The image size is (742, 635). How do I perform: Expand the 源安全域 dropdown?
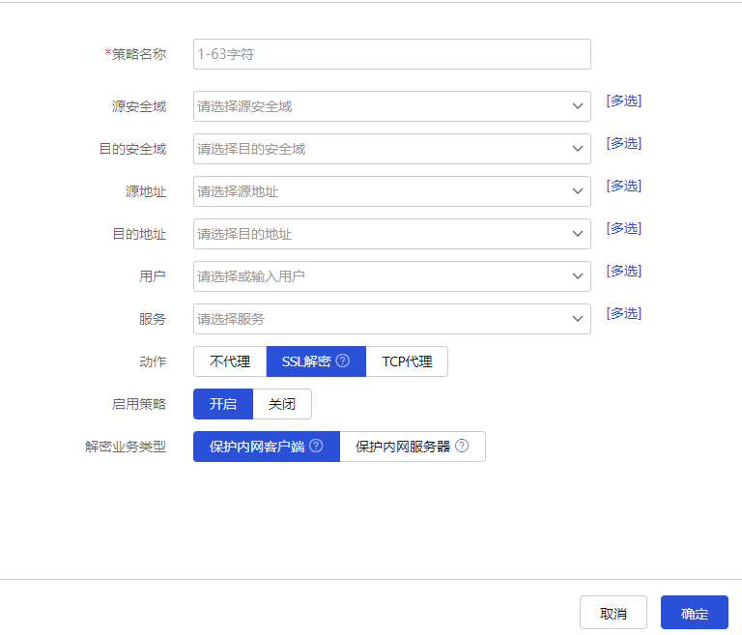click(391, 106)
